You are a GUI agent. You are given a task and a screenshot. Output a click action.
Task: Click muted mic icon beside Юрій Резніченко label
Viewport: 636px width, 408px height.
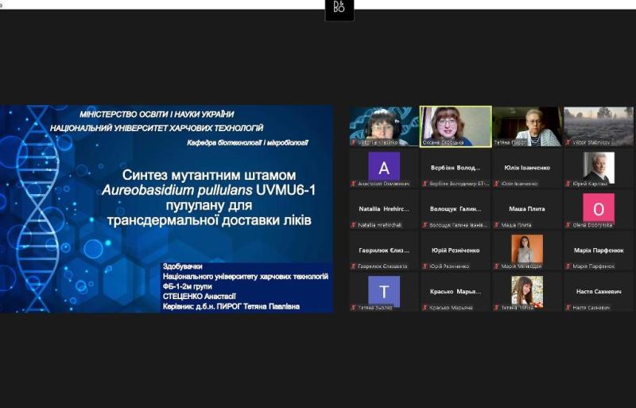click(x=425, y=266)
